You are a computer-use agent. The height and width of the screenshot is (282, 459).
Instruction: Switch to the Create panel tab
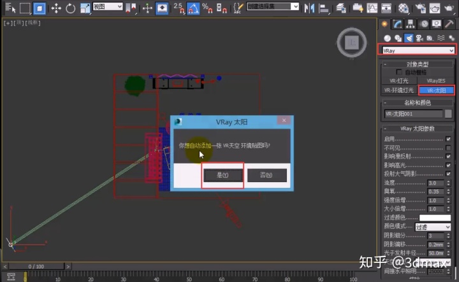(x=384, y=24)
